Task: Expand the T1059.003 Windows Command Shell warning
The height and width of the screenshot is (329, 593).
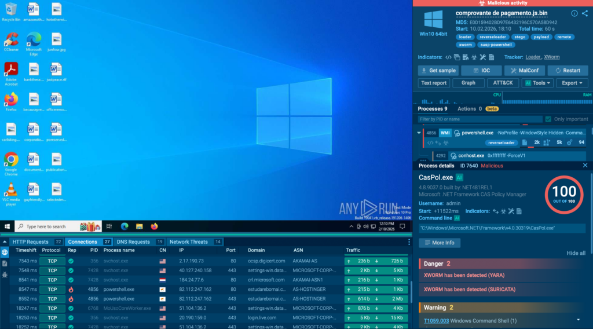Action: [x=578, y=320]
